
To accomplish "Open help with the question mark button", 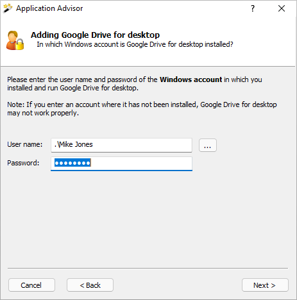I will (x=253, y=8).
